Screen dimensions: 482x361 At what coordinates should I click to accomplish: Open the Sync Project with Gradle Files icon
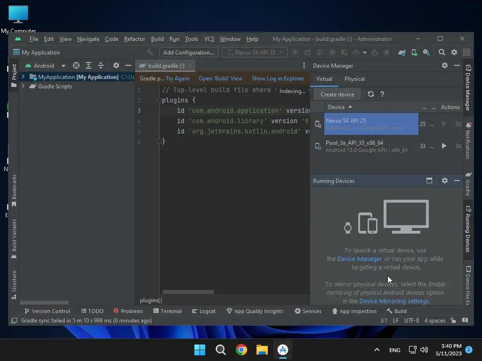coord(402,53)
